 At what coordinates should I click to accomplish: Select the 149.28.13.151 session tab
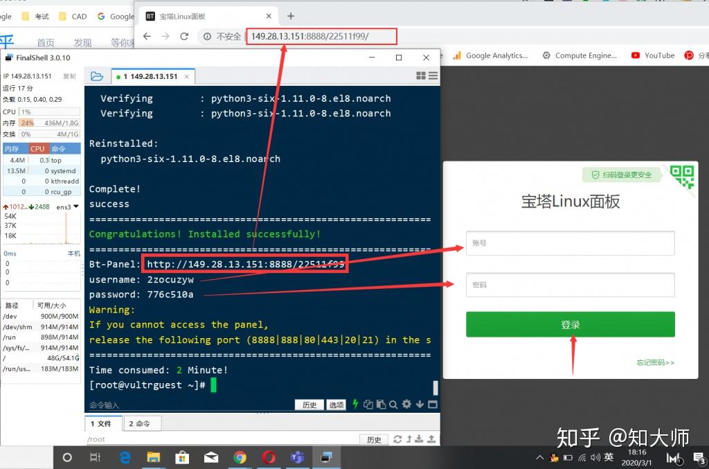[153, 76]
